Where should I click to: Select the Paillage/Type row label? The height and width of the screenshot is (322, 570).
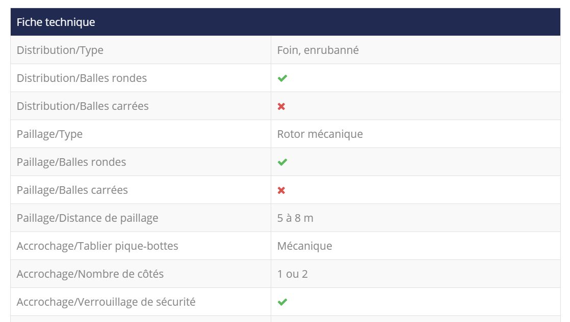click(x=49, y=134)
